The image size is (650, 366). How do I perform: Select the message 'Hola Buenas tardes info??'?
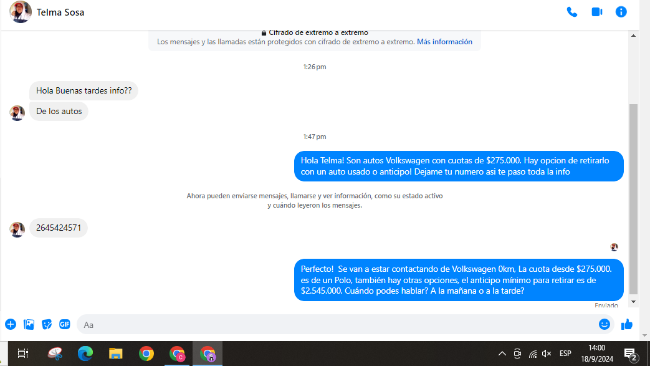point(84,91)
